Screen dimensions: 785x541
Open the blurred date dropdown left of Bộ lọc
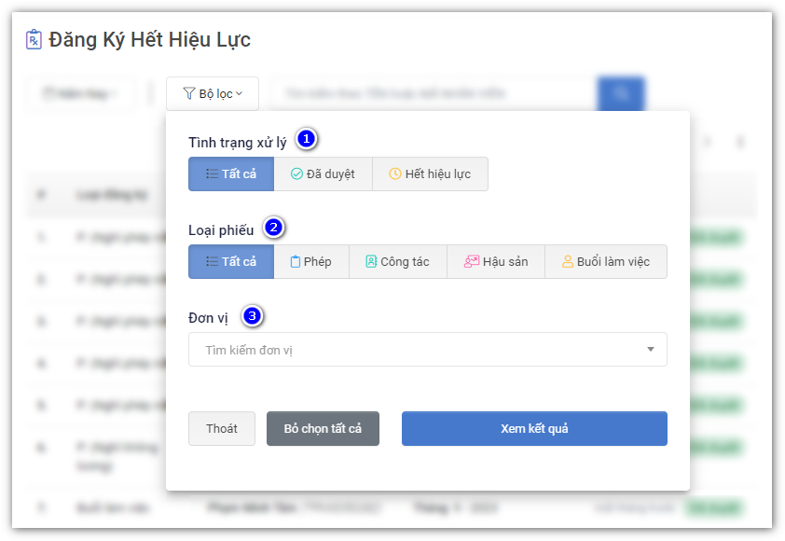pos(81,93)
